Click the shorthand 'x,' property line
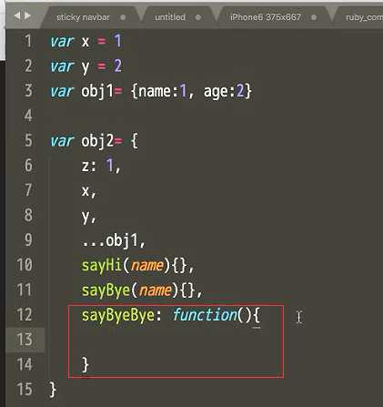383x407 pixels. tap(89, 191)
